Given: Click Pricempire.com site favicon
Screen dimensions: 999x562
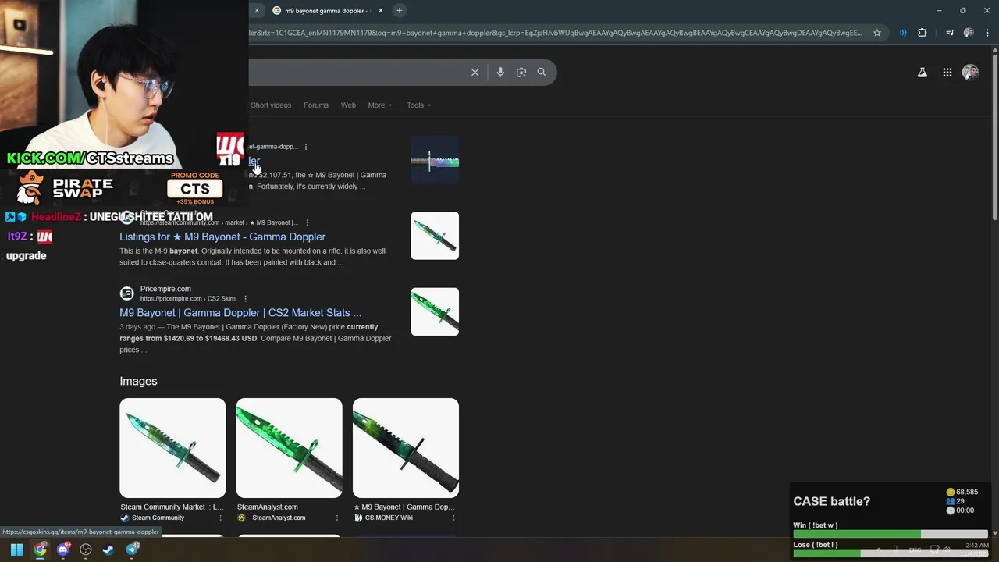Looking at the screenshot, I should [126, 293].
